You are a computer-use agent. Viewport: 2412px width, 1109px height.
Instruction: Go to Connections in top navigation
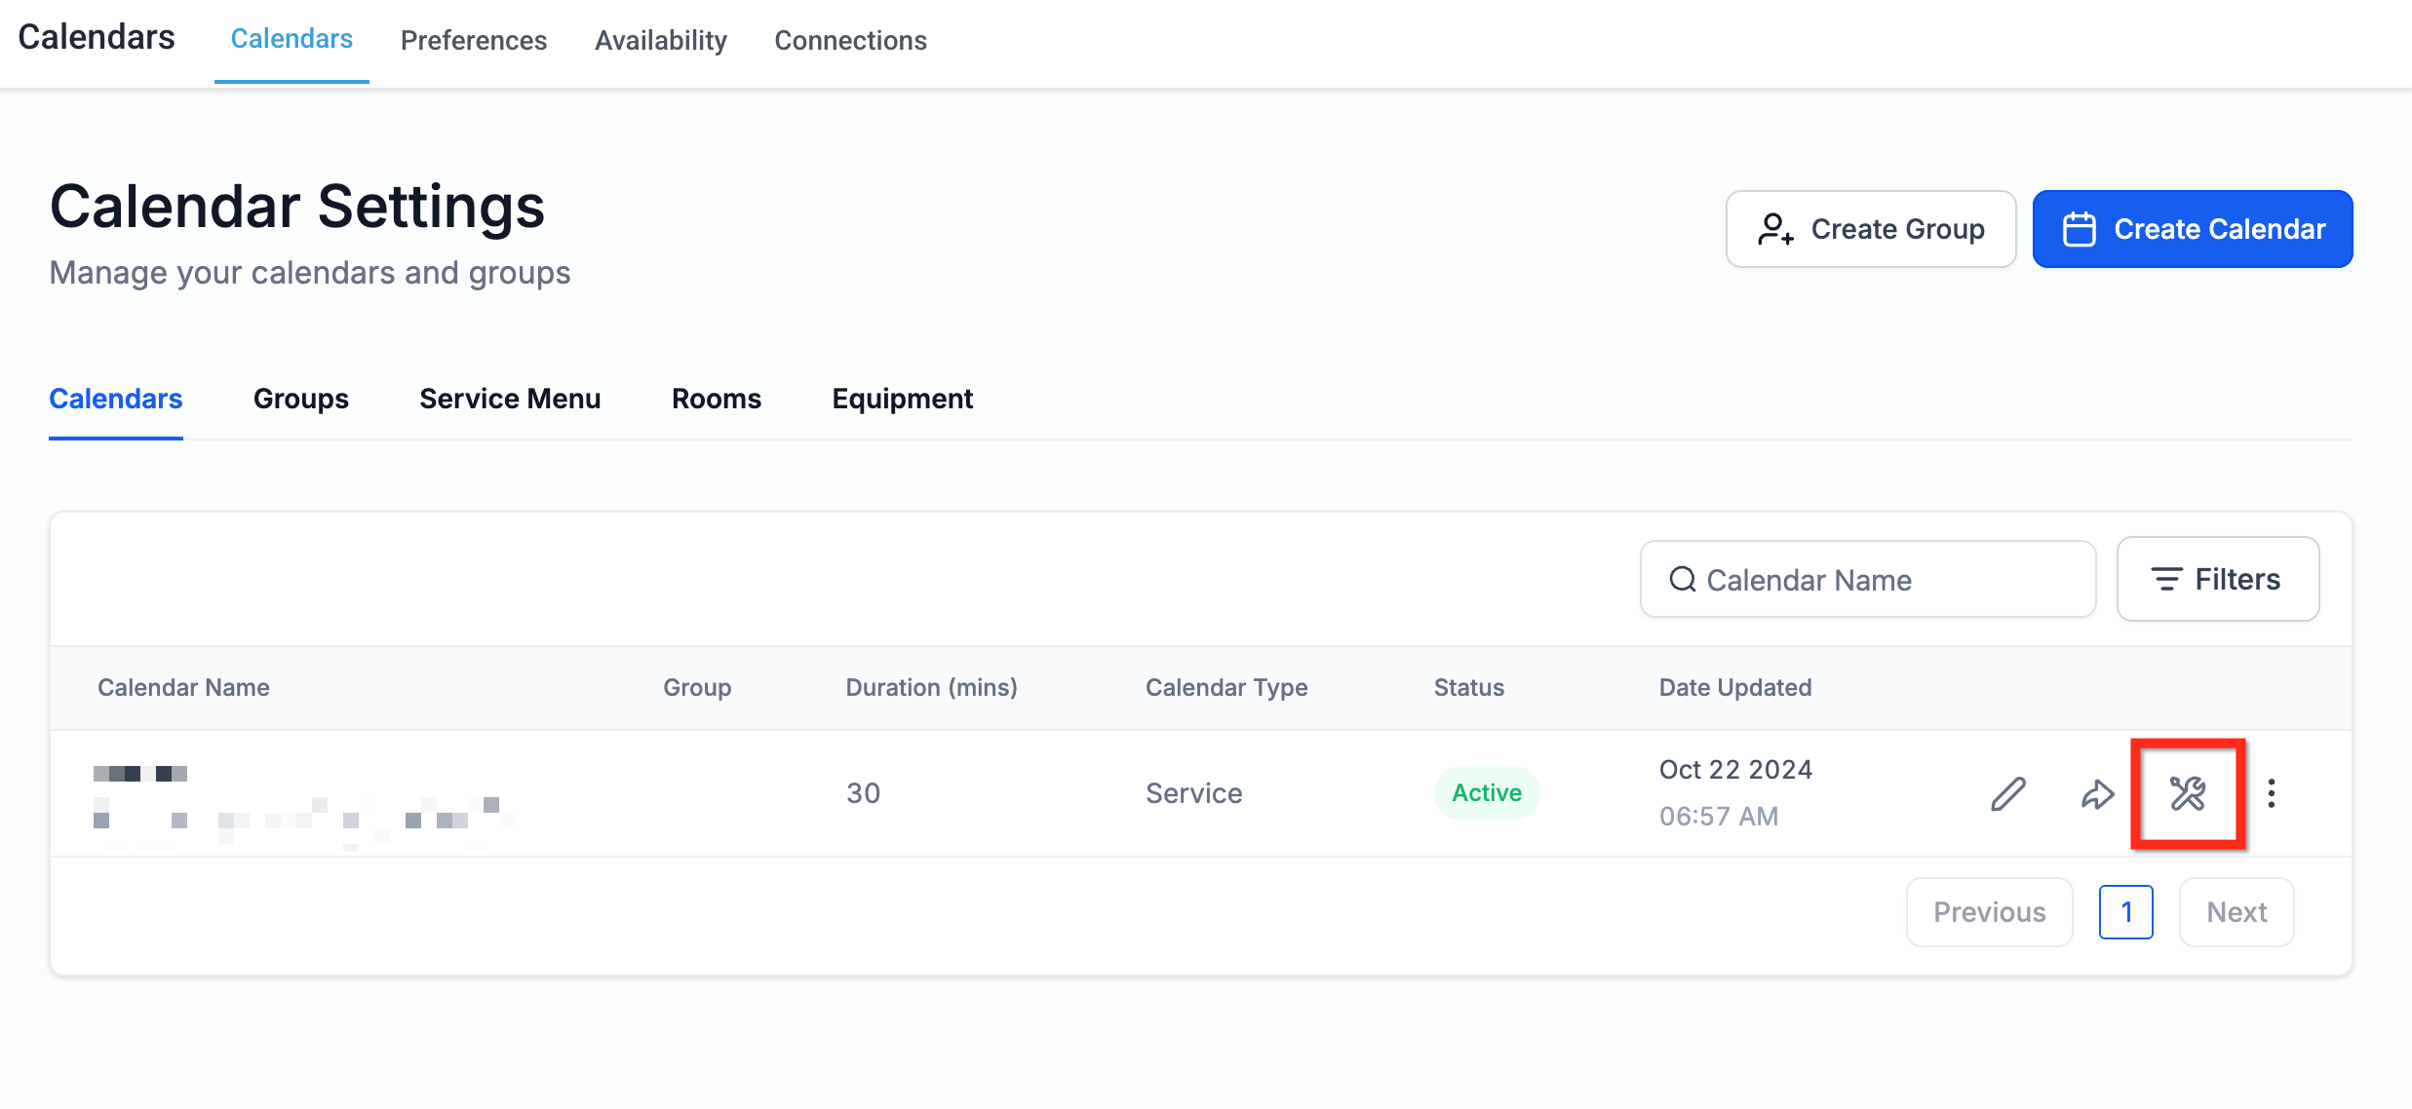tap(850, 41)
